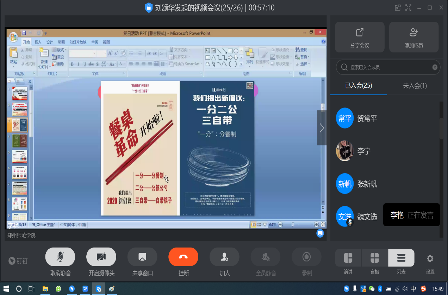448x295 pixels.
Task: Switch to grid (宫格) view layout
Action: [x=375, y=258]
